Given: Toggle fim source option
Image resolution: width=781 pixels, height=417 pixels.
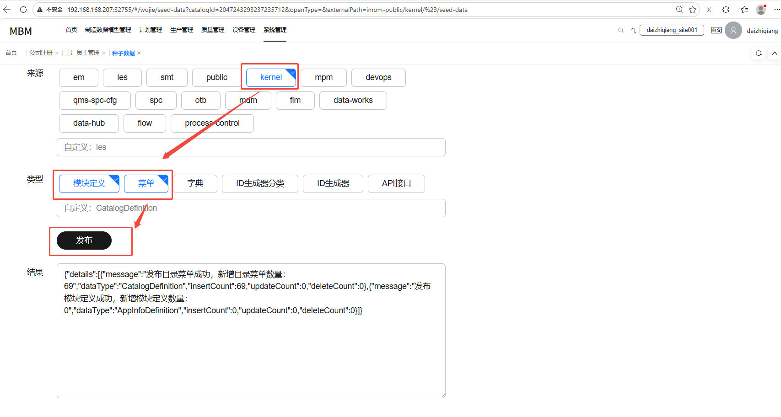Looking at the screenshot, I should (x=295, y=100).
